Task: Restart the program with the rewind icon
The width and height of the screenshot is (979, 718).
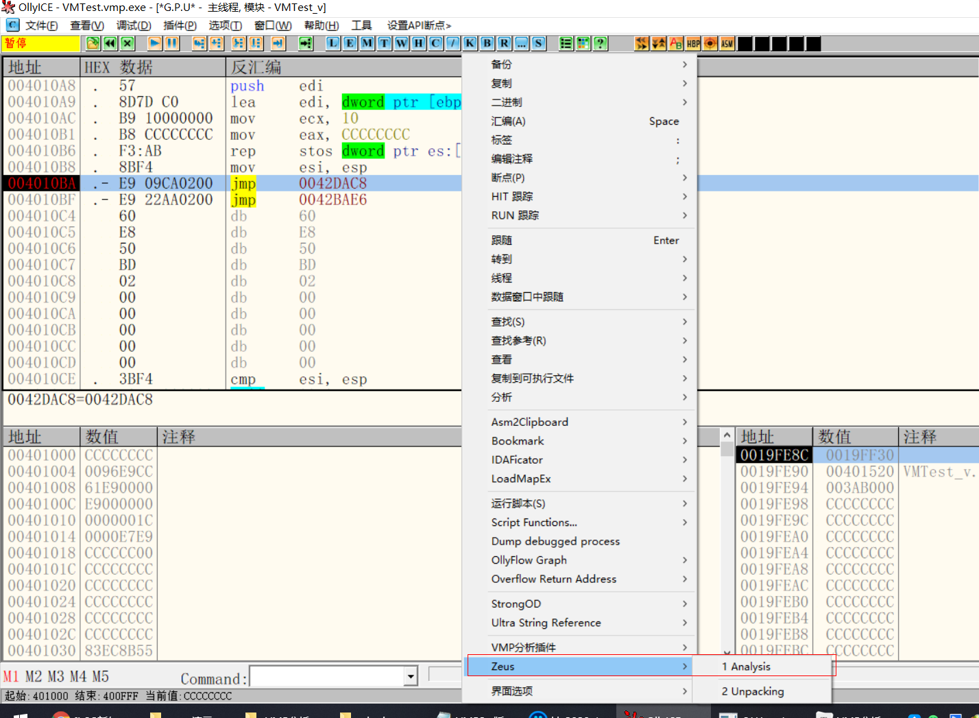Action: tap(110, 43)
